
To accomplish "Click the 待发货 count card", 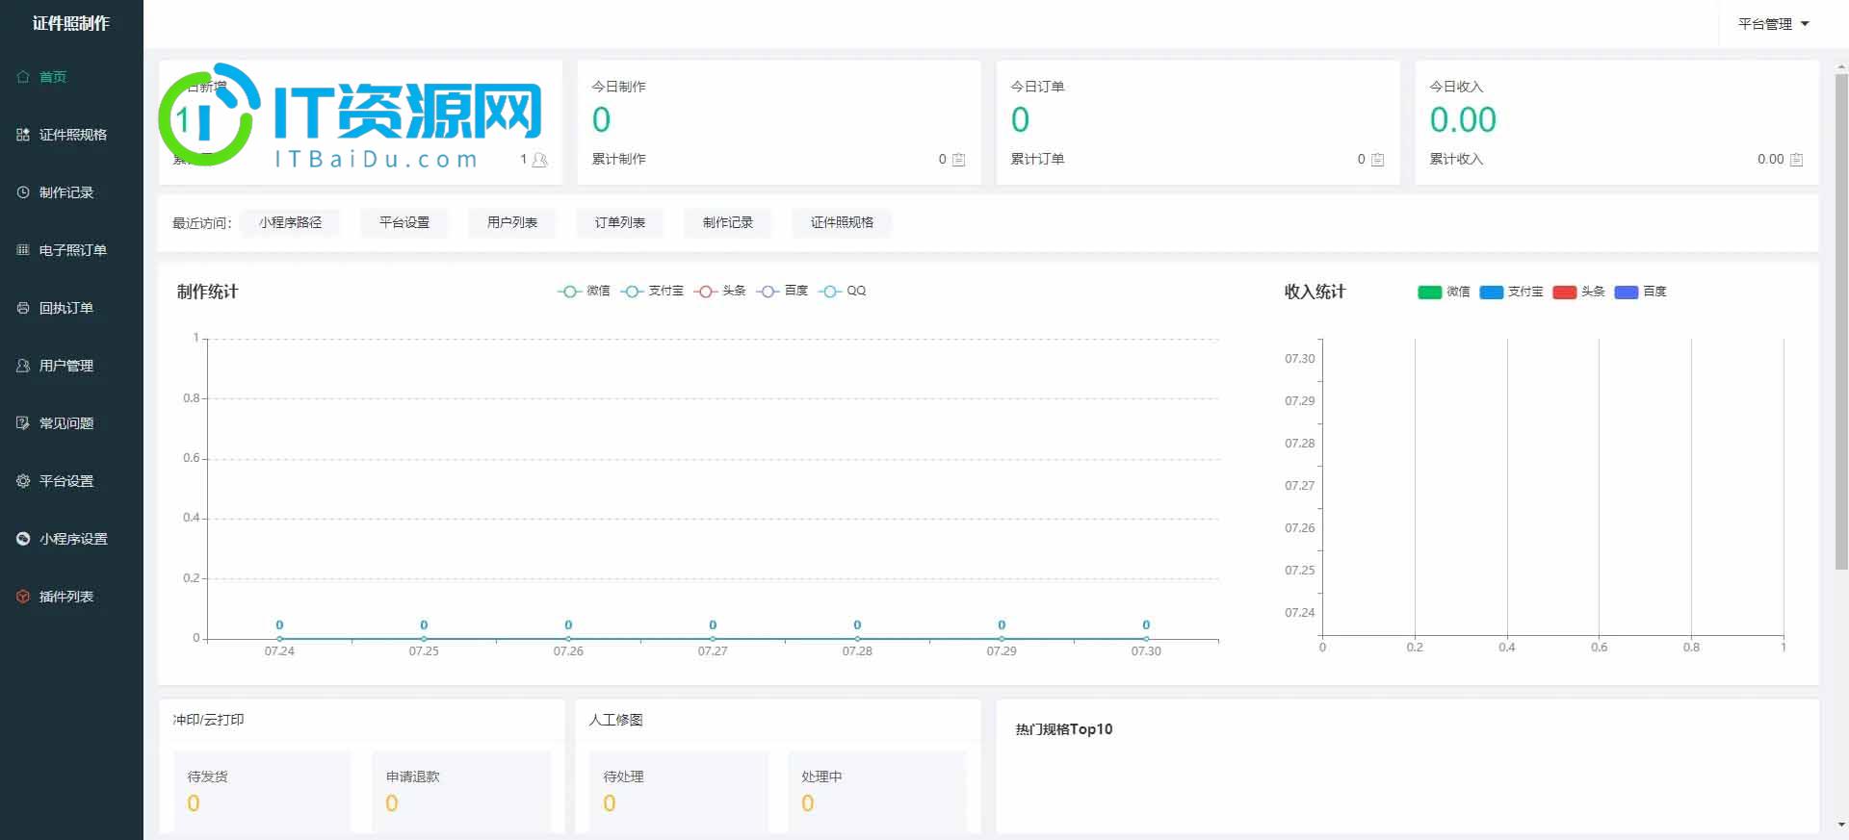I will [262, 792].
